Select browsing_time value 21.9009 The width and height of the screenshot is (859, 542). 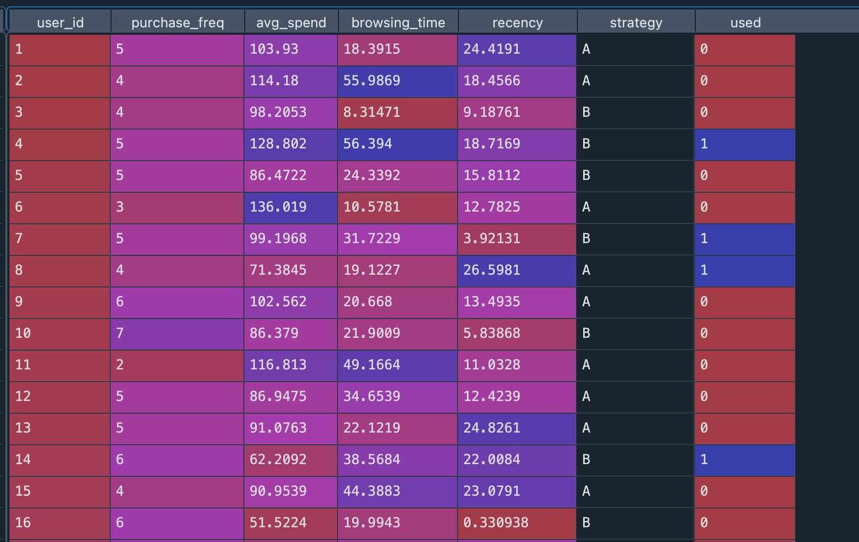coord(397,334)
